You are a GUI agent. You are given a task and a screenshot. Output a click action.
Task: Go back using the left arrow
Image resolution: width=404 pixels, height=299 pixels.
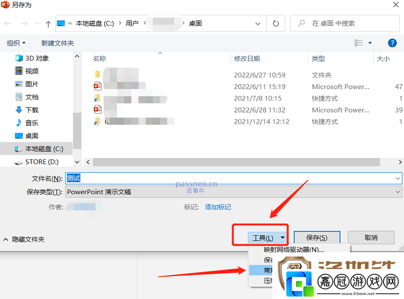8,24
